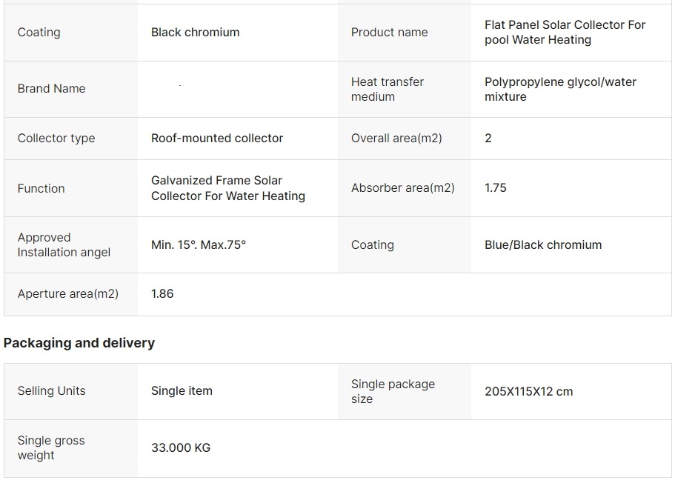The height and width of the screenshot is (483, 675).
Task: Click the "Approved Installation angel" label
Action: click(x=64, y=245)
